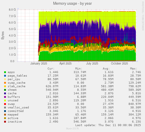Image resolution: width=145 pixels, height=132 pixels.
Task: Click the apps green legend swatch
Action: click(x=5, y=72)
